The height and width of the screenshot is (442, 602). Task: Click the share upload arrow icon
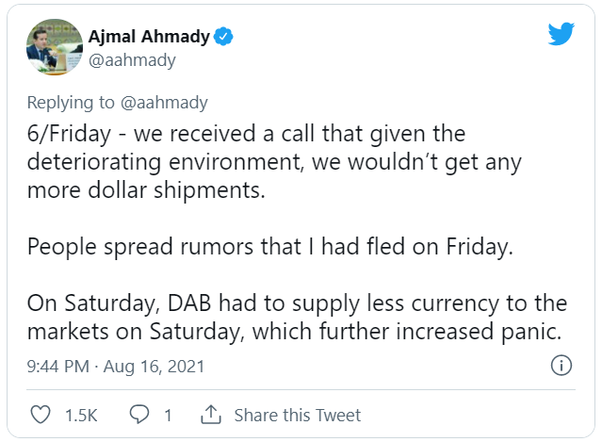tap(211, 415)
